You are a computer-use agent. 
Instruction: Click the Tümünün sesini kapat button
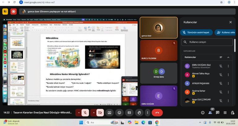tap(196, 32)
